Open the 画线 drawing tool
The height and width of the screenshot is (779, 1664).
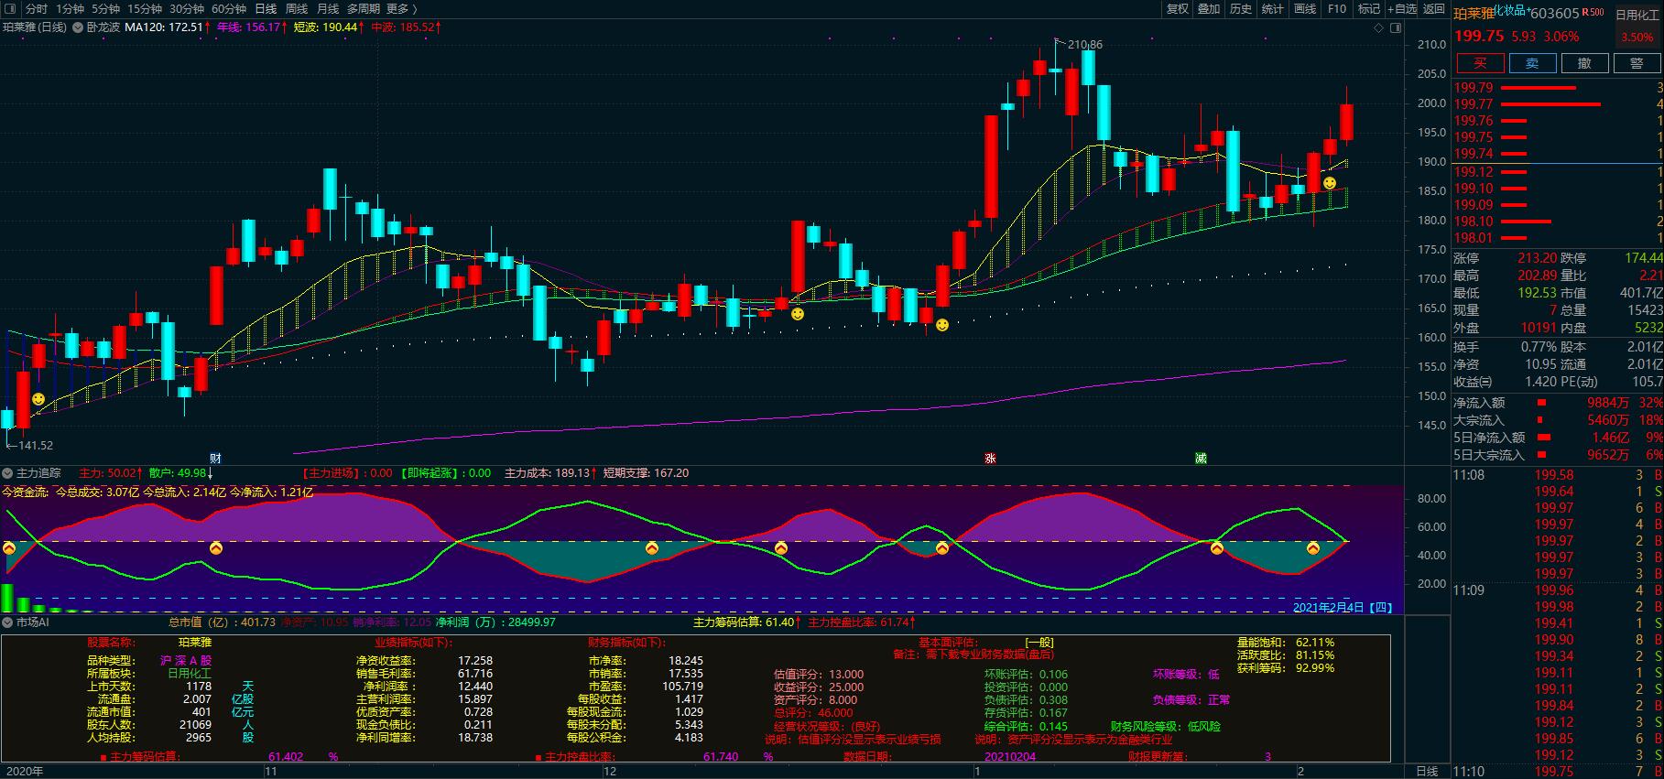1304,8
